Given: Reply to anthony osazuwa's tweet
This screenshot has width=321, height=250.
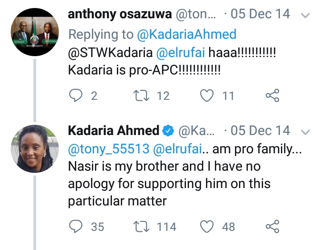Looking at the screenshot, I should point(77,95).
